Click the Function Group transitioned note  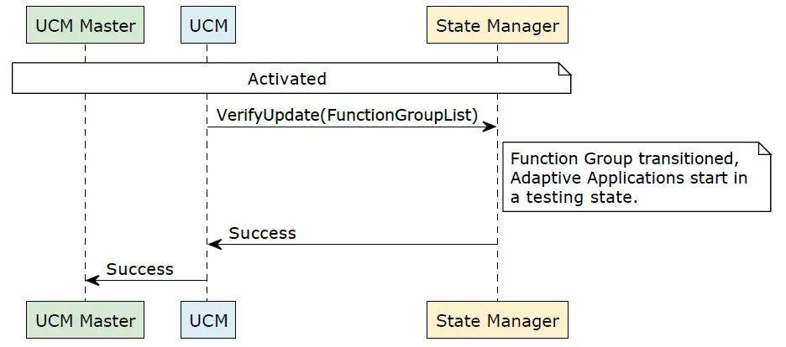pyautogui.click(x=637, y=177)
